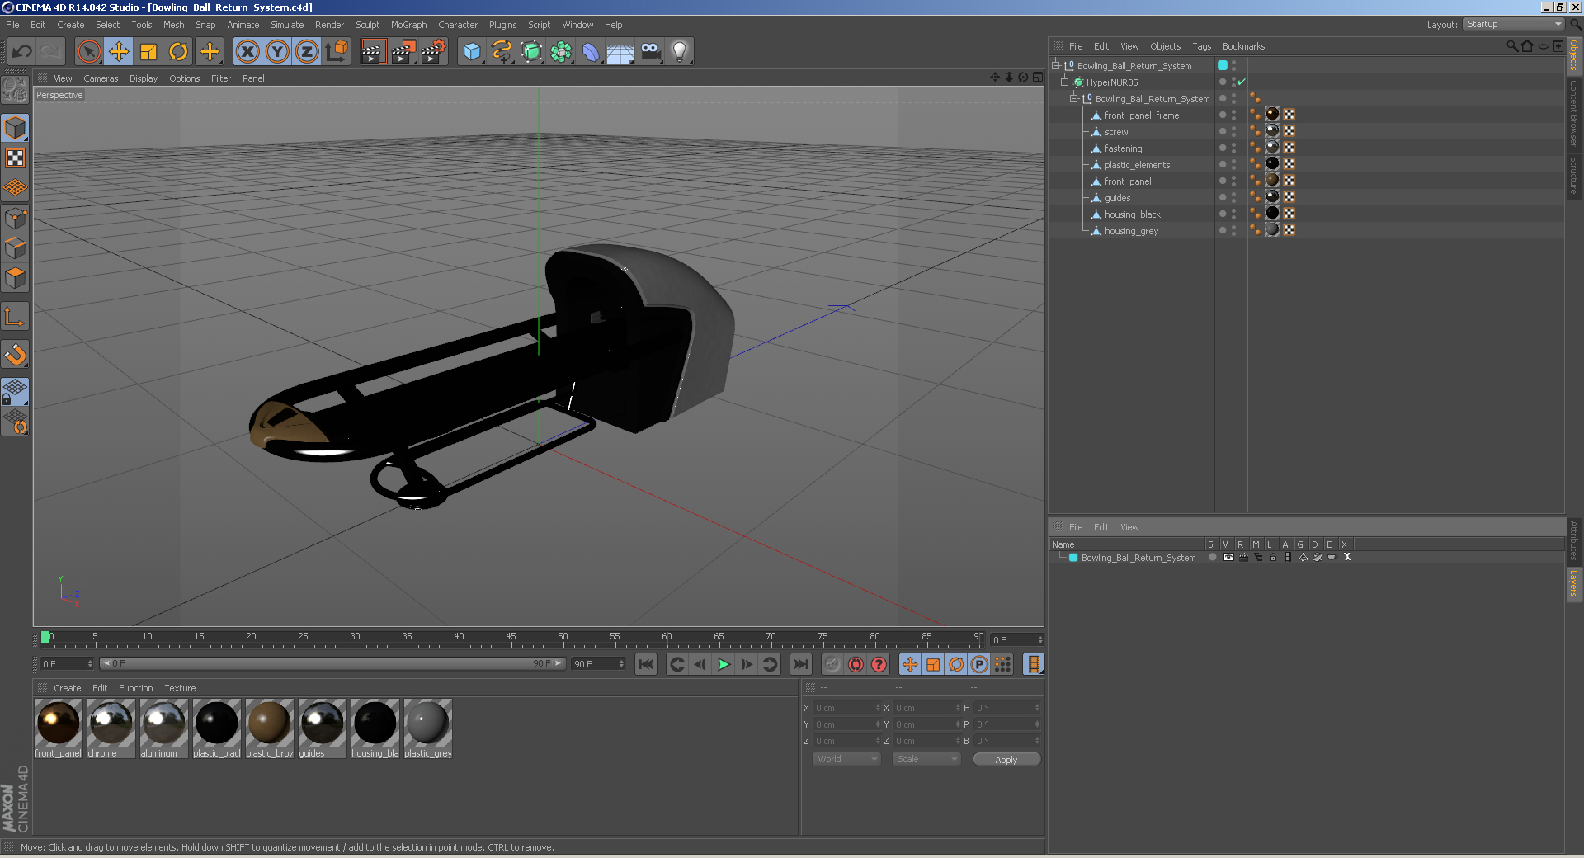Image resolution: width=1584 pixels, height=858 pixels.
Task: Toggle Y axis lock
Action: tap(277, 51)
